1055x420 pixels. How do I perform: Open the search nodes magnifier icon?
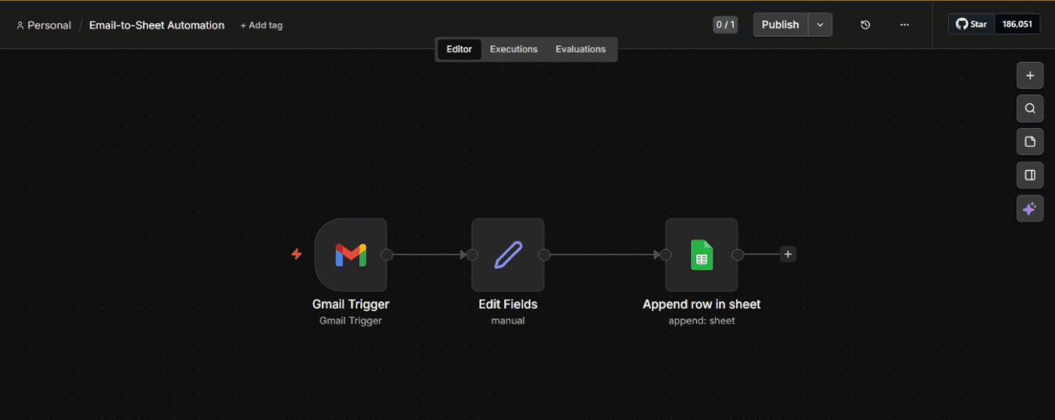coord(1030,108)
